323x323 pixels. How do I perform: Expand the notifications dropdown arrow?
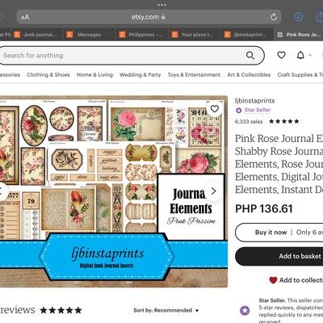[x=310, y=56]
